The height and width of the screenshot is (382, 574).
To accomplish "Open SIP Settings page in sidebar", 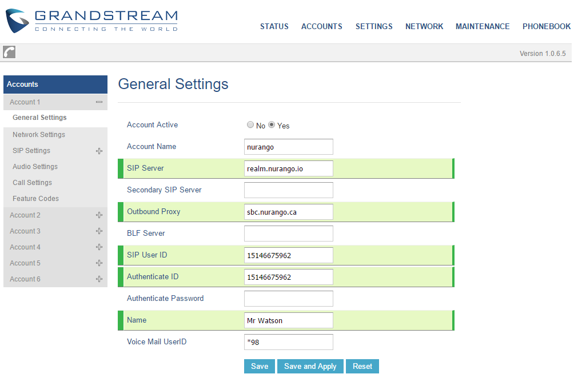I will click(x=31, y=151).
